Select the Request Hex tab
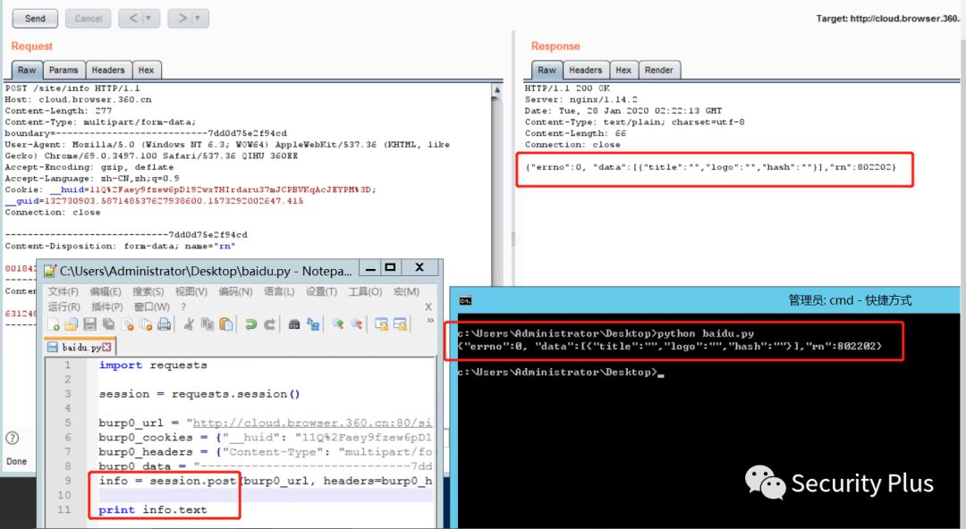 point(146,71)
